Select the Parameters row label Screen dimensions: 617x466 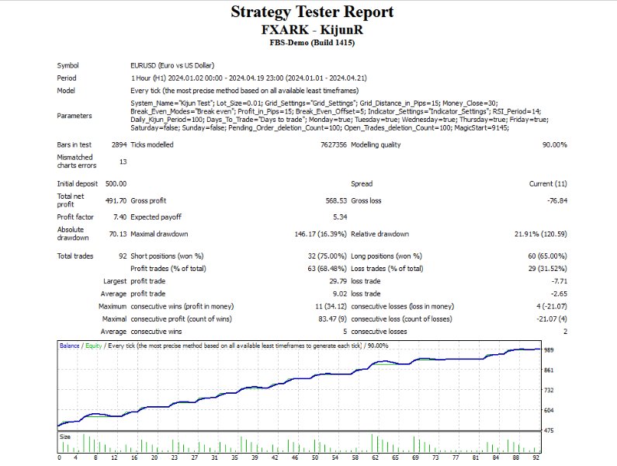pos(74,116)
